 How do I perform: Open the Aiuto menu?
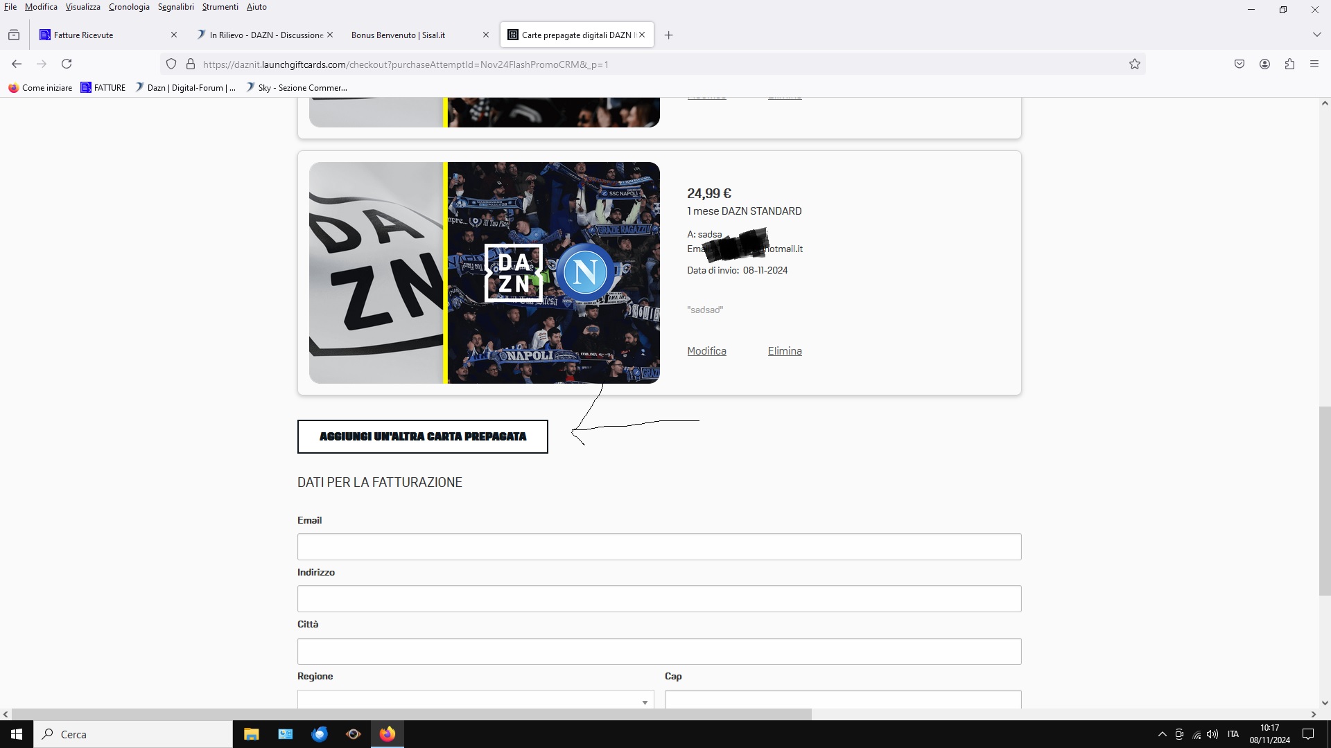click(x=256, y=7)
